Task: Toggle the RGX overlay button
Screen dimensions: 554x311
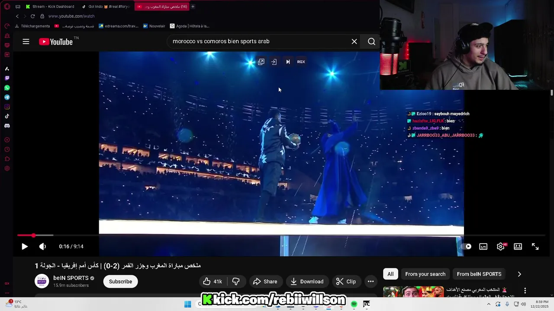Action: tap(301, 62)
